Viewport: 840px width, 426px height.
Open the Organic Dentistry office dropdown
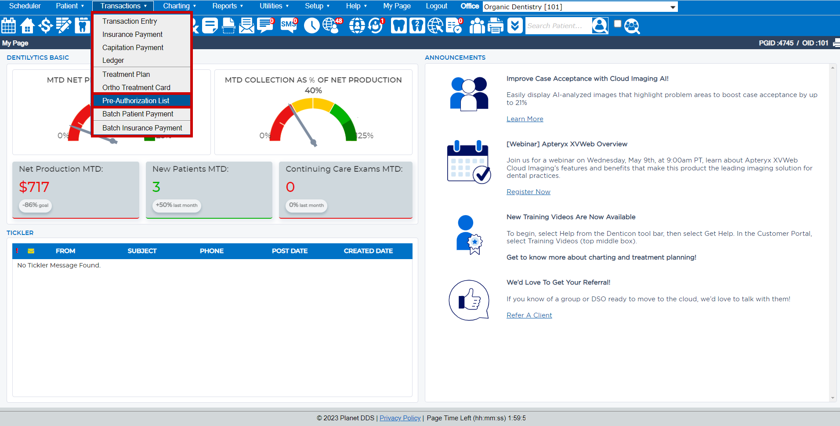[x=579, y=7]
